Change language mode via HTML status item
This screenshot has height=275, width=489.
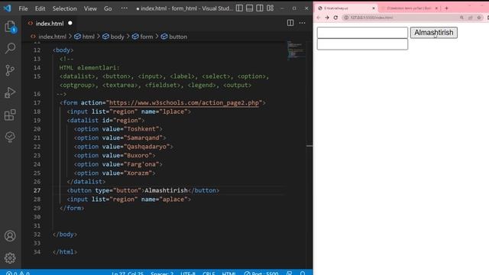(x=228, y=273)
